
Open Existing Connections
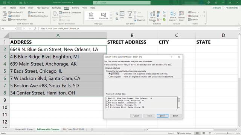pyautogui.click(x=38, y=16)
